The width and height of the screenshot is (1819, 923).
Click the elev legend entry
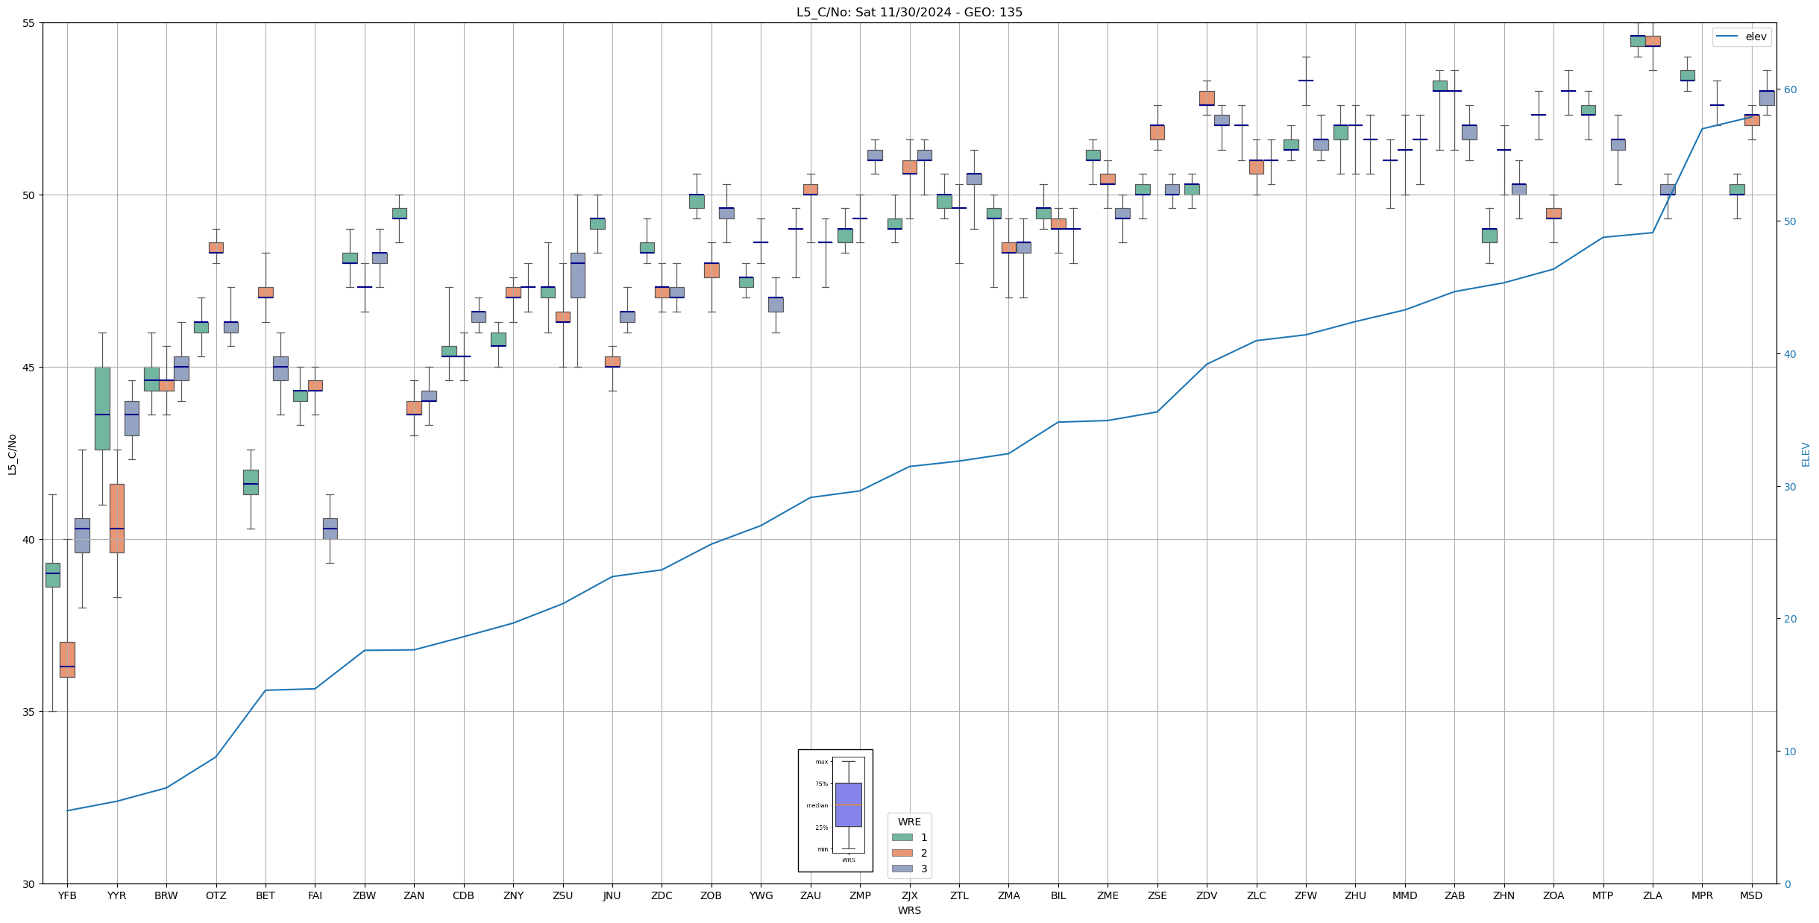tap(1741, 37)
